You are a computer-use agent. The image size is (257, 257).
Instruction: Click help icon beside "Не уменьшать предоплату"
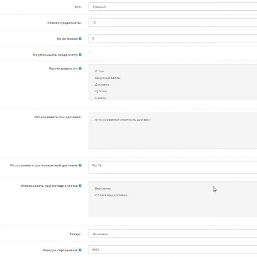point(80,55)
